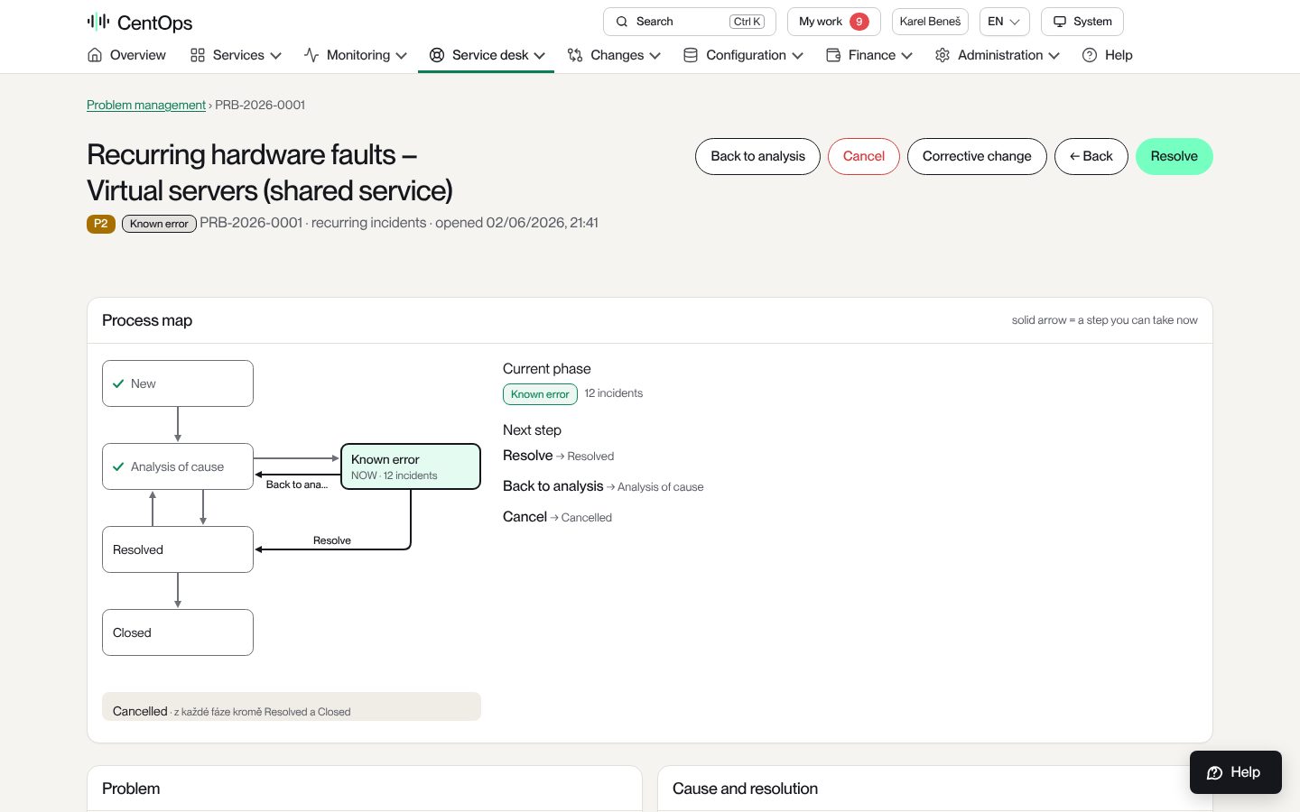Screen dimensions: 1300x812
Task: Open the Help menu item in navbar
Action: [1108, 55]
